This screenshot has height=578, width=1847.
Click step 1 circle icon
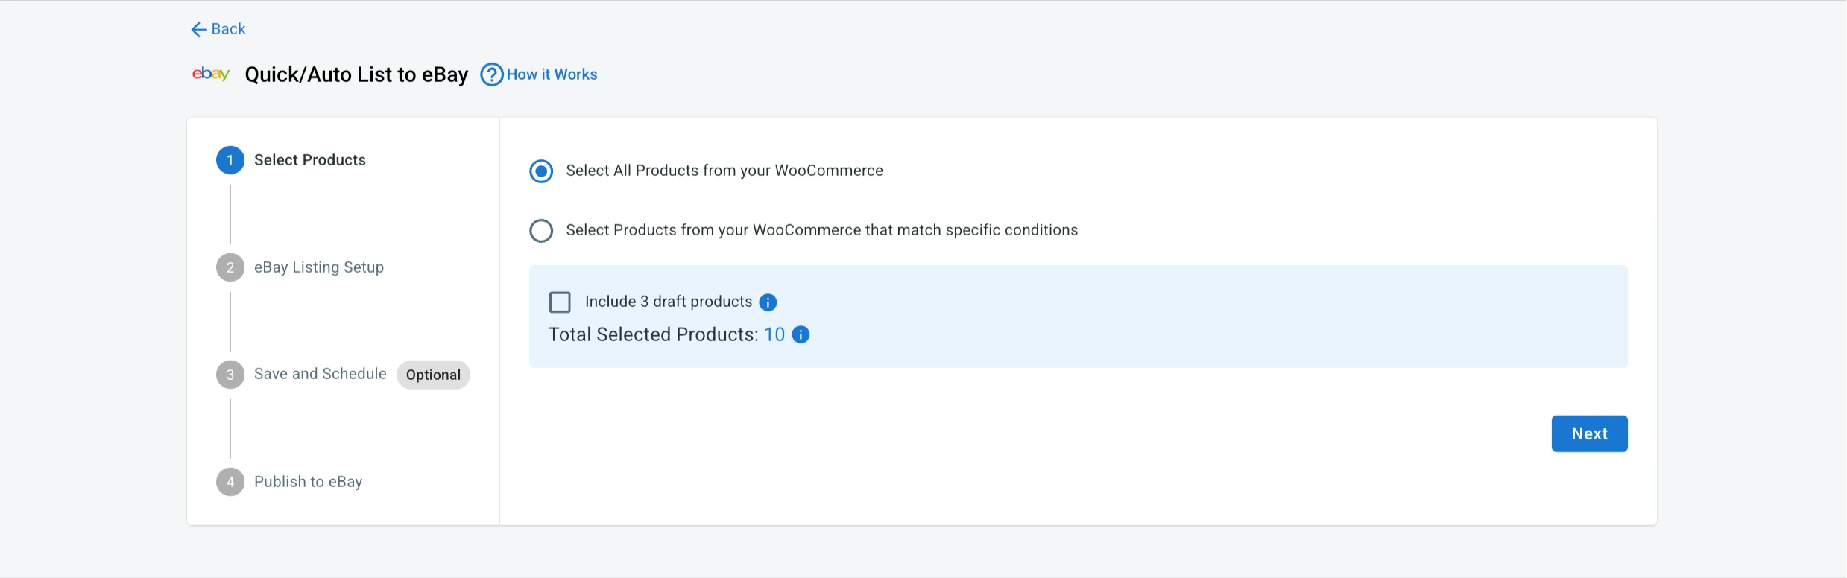230,160
